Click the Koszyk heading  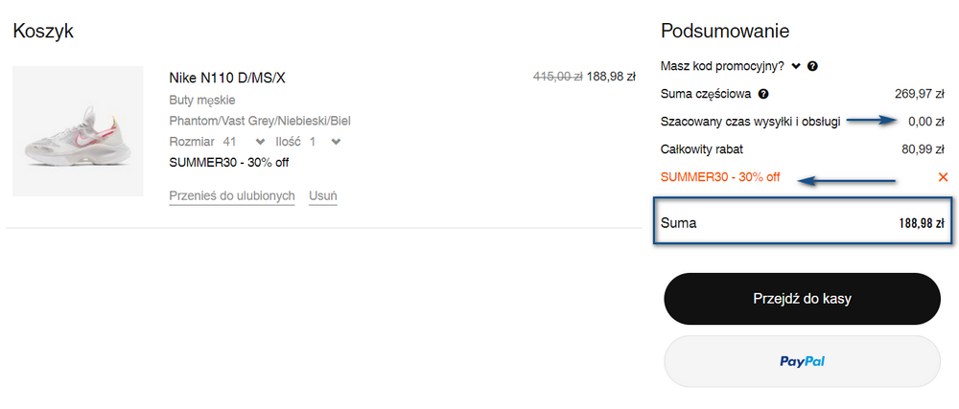pos(43,31)
